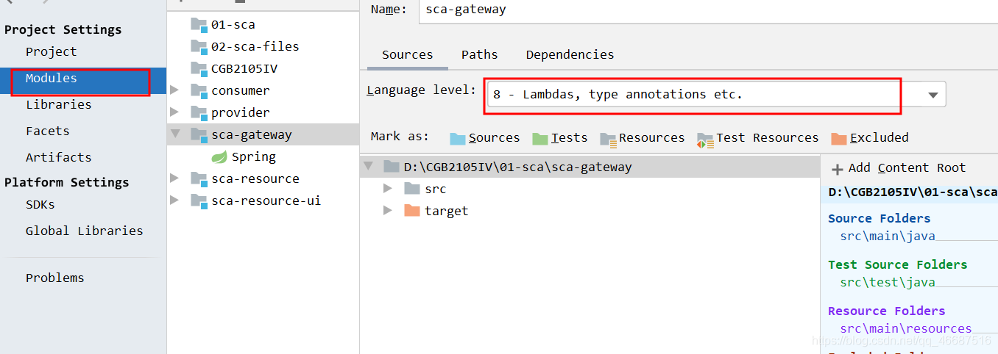Expand the sca-resource-ui module node
The width and height of the screenshot is (998, 354).
174,201
